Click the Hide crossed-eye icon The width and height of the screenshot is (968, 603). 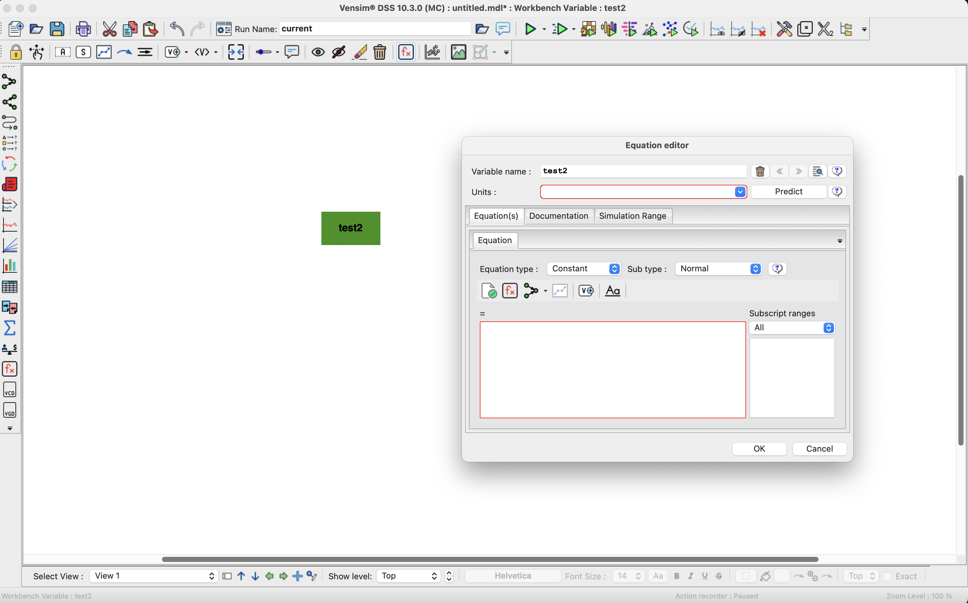tap(338, 52)
